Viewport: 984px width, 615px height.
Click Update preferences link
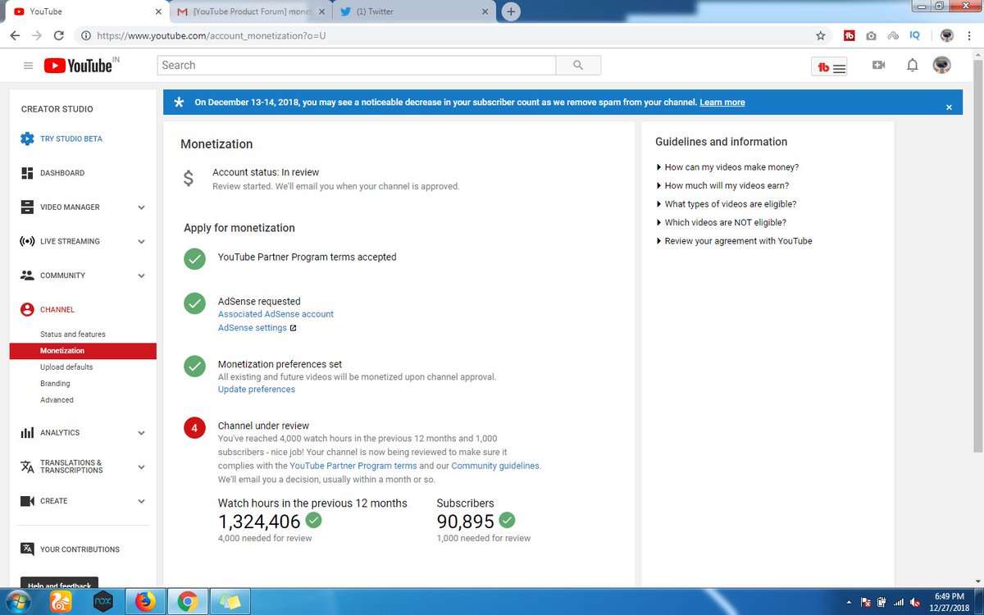pyautogui.click(x=257, y=389)
